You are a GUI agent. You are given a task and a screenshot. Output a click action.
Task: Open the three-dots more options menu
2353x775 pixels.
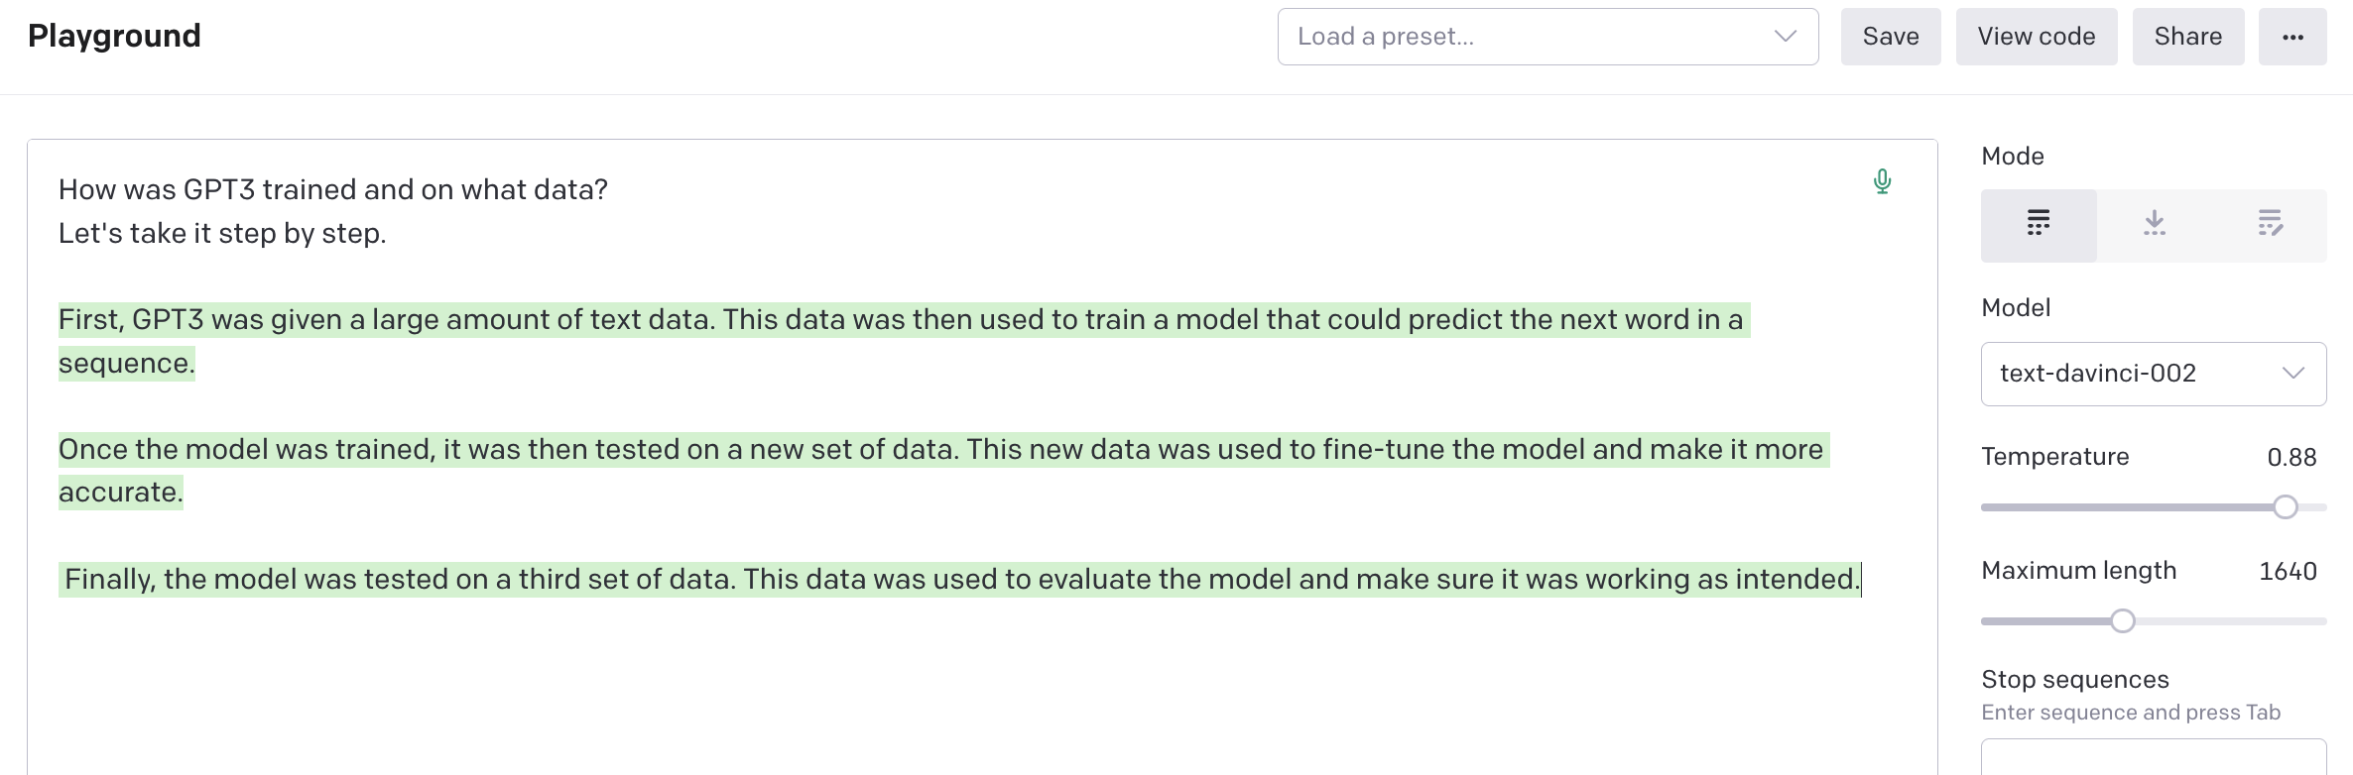[x=2292, y=37]
